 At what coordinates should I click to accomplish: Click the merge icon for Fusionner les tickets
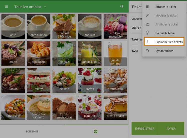pyautogui.click(x=147, y=42)
